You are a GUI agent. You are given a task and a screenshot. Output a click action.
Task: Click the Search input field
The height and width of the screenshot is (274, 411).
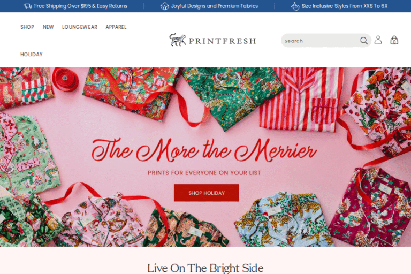[321, 41]
